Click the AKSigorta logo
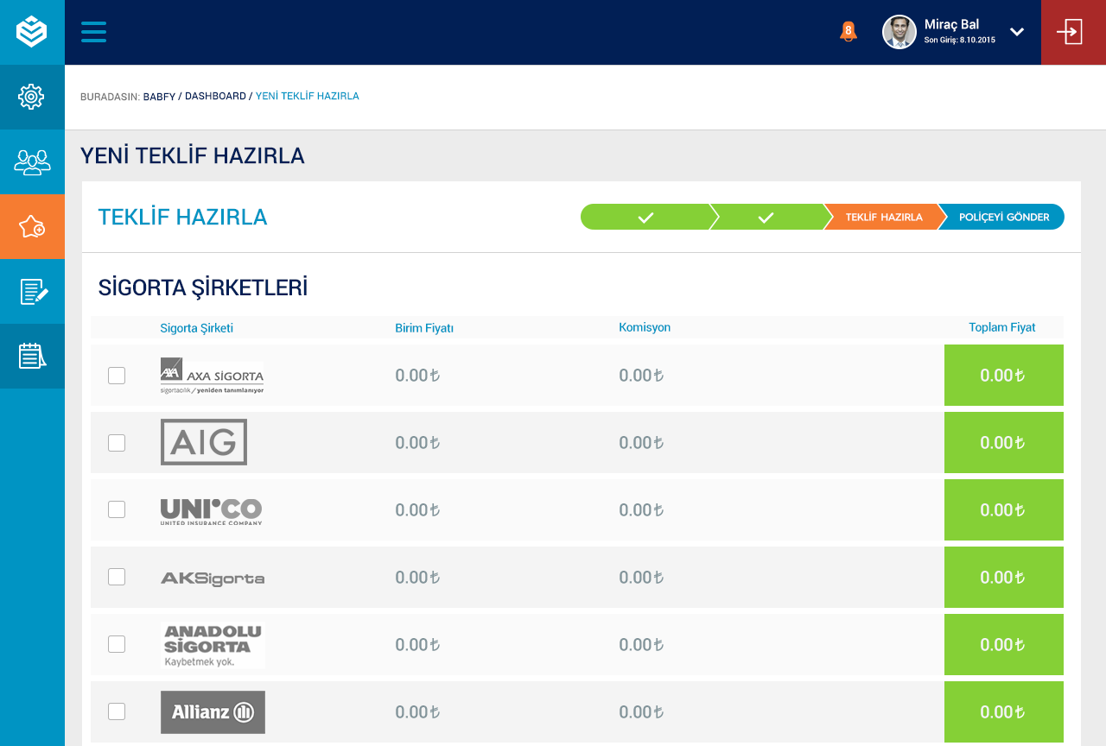The width and height of the screenshot is (1106, 746). tap(213, 578)
